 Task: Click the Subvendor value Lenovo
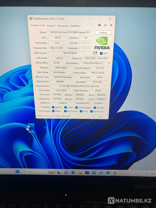pos(59,58)
